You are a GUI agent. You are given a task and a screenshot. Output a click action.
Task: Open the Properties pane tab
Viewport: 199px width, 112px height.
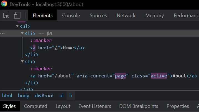178,106
